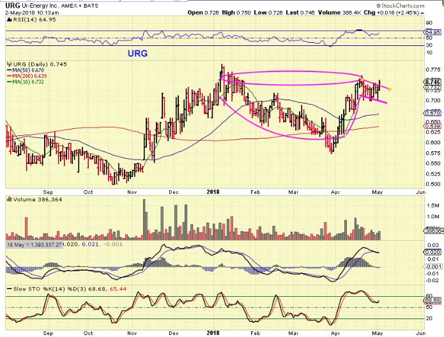
Task: Click the 20 stochastic axis label
Action: [429, 318]
